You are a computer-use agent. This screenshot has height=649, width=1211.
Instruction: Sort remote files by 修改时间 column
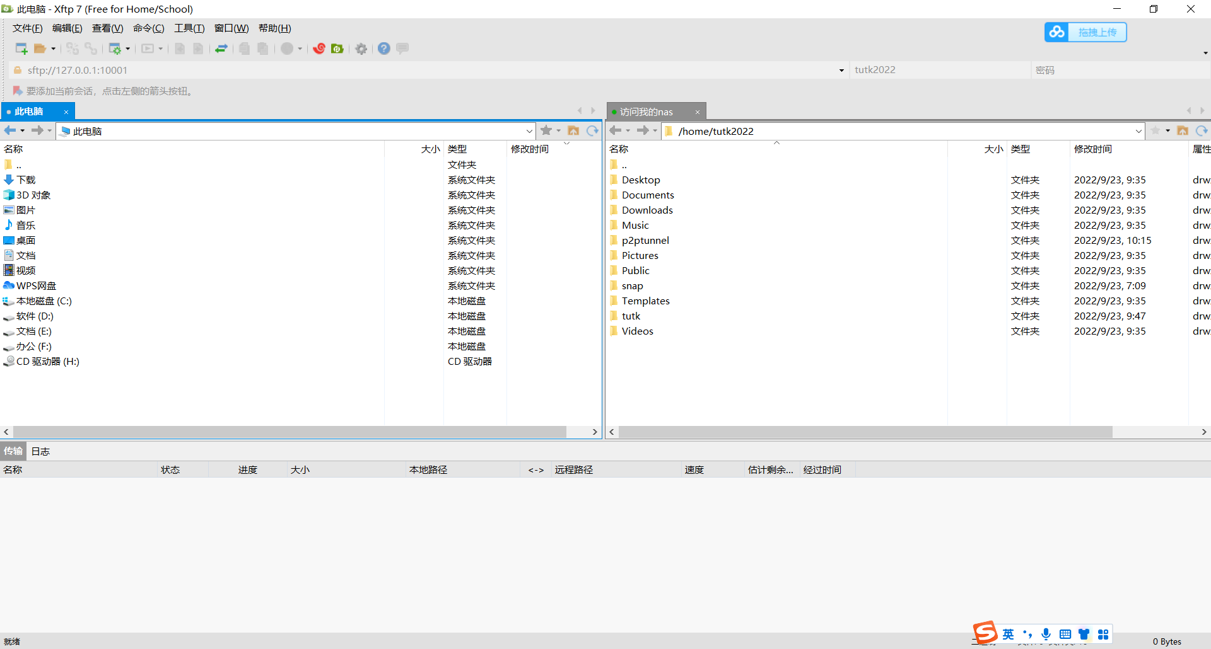click(1092, 149)
